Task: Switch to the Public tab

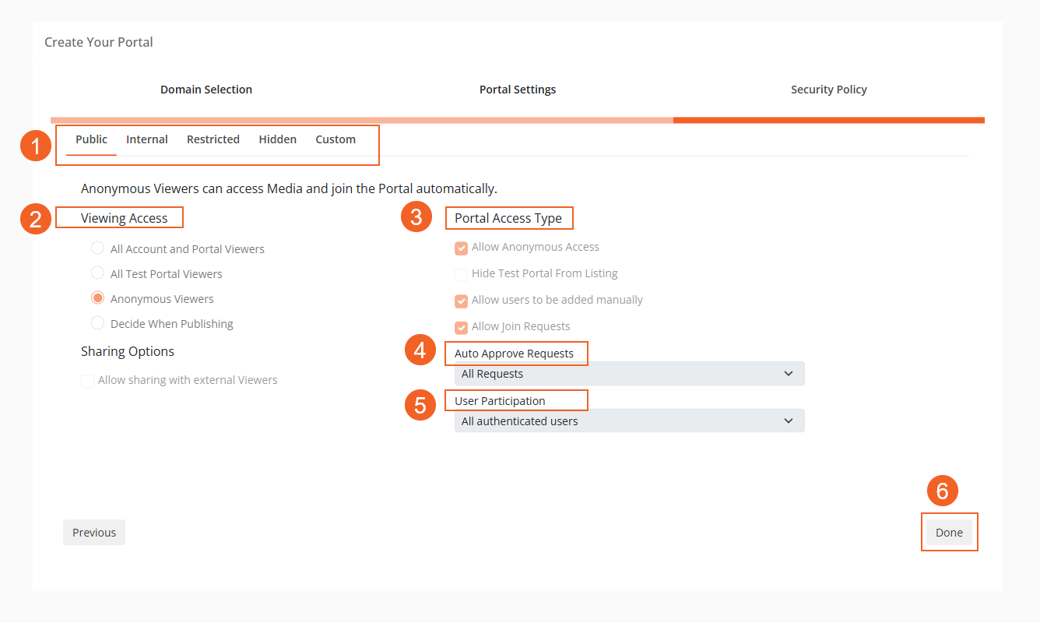Action: click(x=91, y=139)
